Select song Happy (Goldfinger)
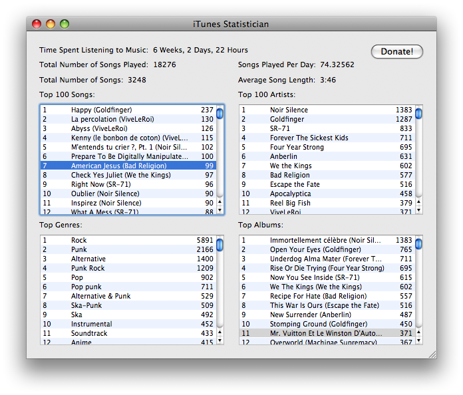This screenshot has height=395, width=463. coord(128,110)
